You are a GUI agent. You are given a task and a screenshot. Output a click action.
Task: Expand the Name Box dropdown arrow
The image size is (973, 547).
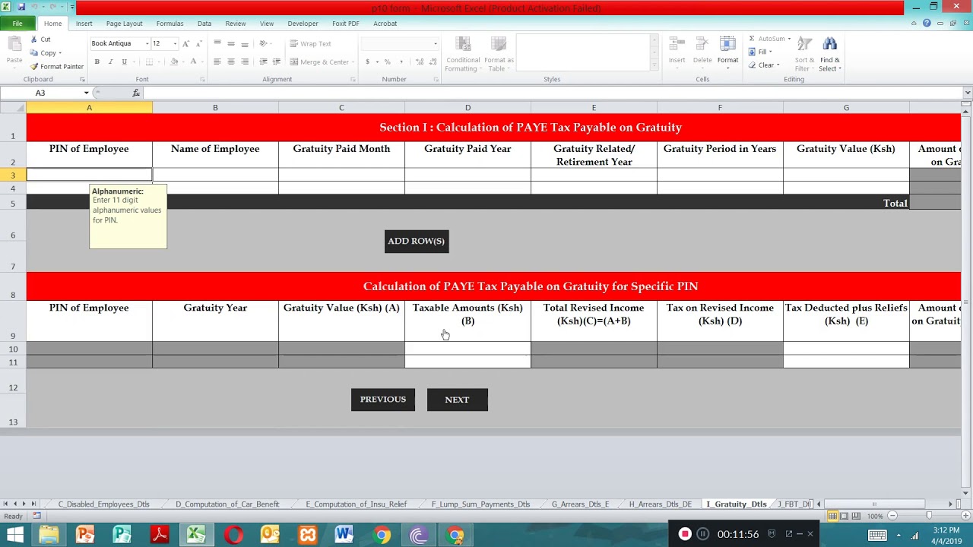tap(87, 93)
